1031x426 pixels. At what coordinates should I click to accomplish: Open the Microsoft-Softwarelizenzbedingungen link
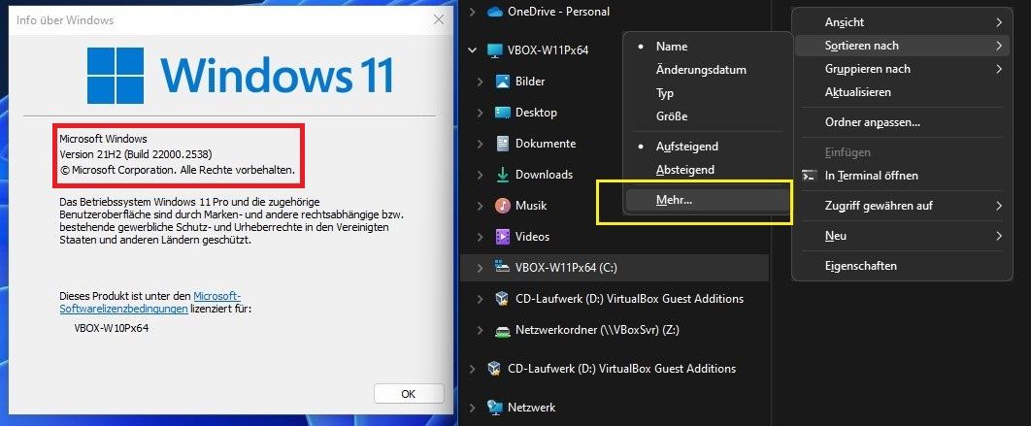tap(150, 303)
